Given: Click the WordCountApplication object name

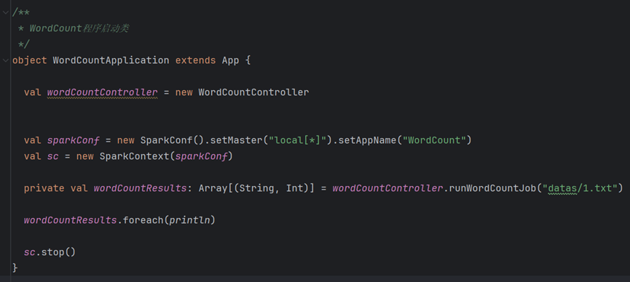Looking at the screenshot, I should [x=111, y=60].
